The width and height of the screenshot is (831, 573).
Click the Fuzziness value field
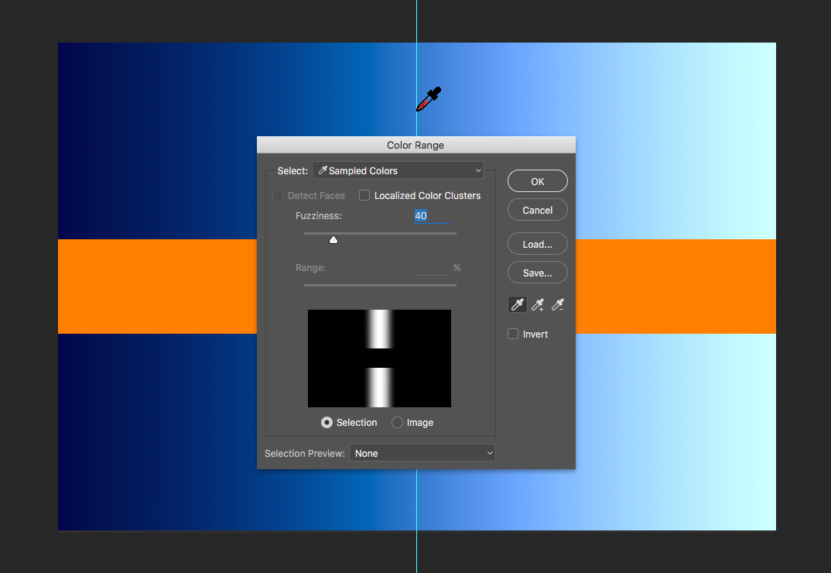pos(432,215)
